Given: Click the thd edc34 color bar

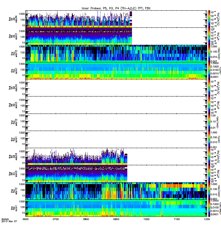Looking at the screenshot, I should coord(209,88).
